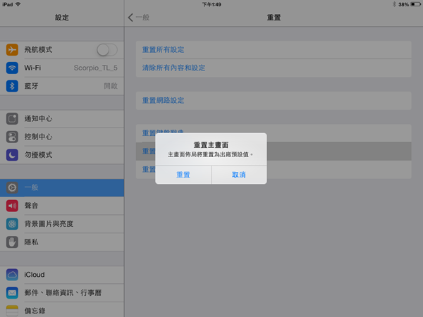Open 藍牙 Bluetooth settings row
The width and height of the screenshot is (423, 317).
point(62,86)
